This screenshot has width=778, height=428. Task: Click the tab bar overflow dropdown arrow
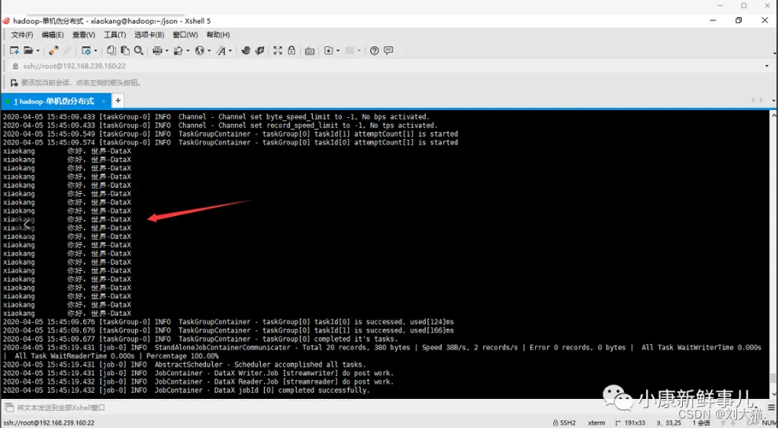pos(774,101)
